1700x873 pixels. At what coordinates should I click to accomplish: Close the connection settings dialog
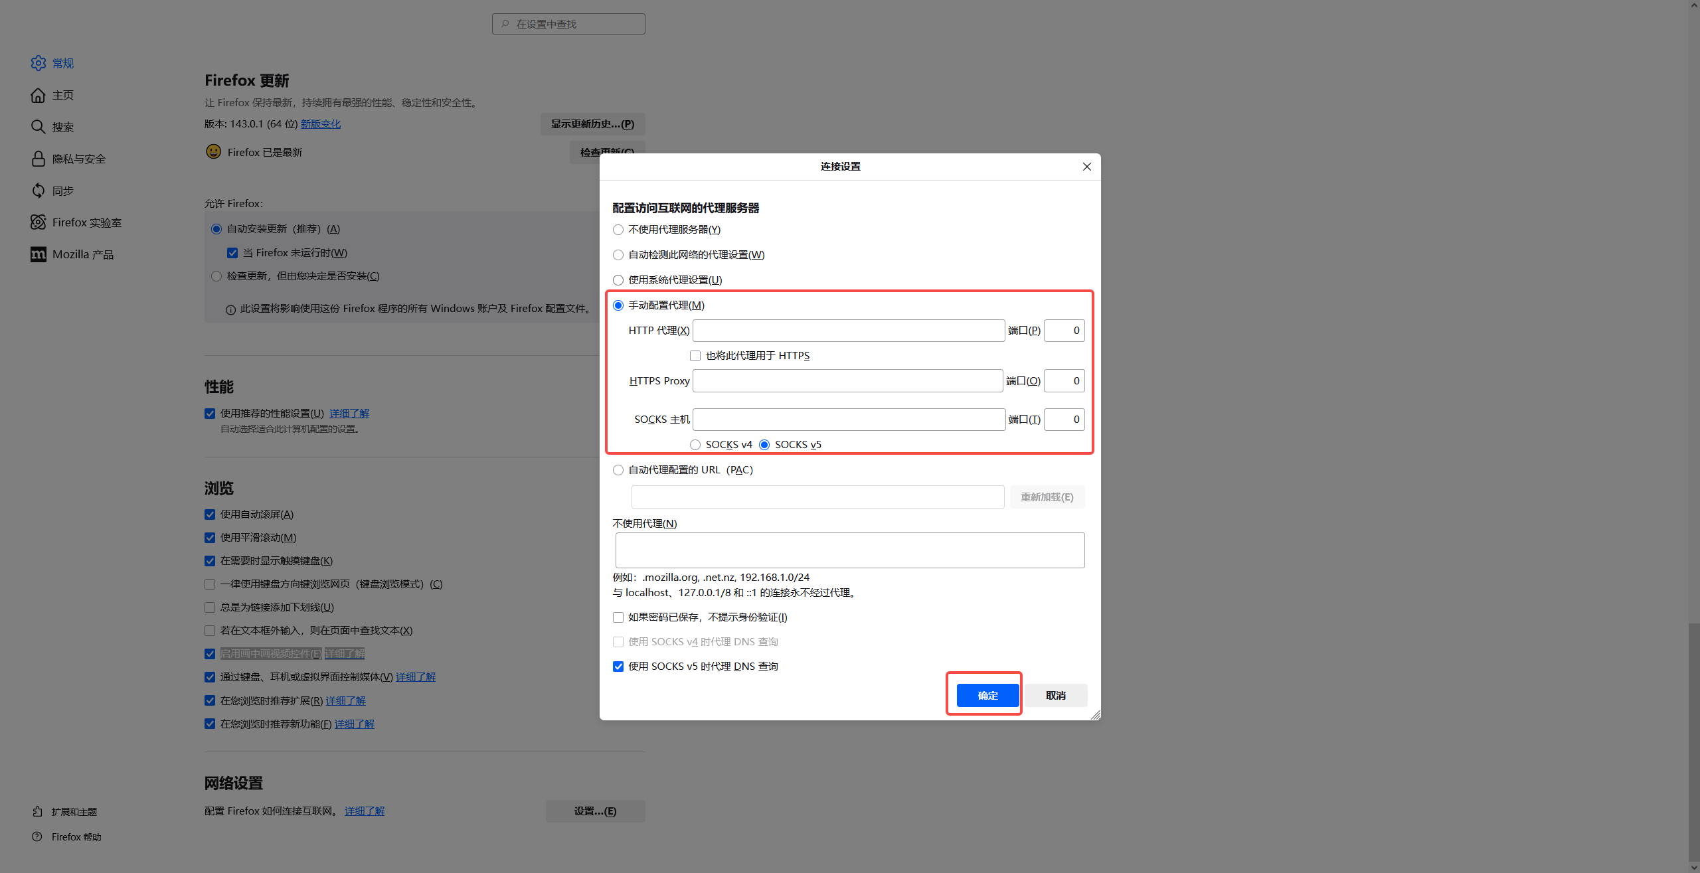tap(1086, 167)
